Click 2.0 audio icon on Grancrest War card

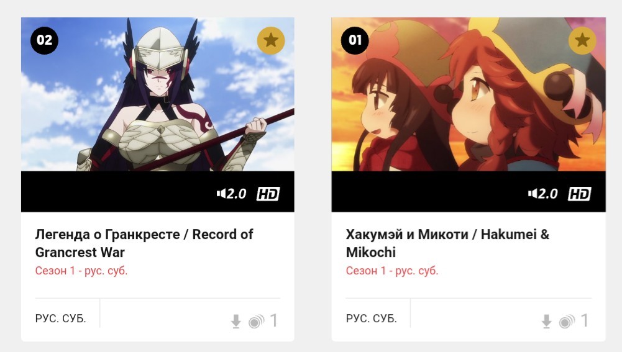coord(231,194)
